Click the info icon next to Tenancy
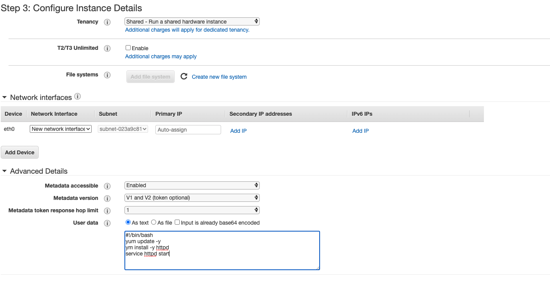This screenshot has width=550, height=296. pos(107,22)
